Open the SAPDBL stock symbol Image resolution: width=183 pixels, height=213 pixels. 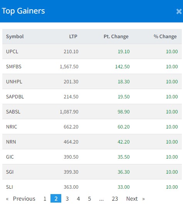tap(15, 97)
